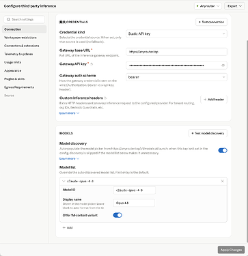Click the vertical scrollbar on the right

[247, 141]
